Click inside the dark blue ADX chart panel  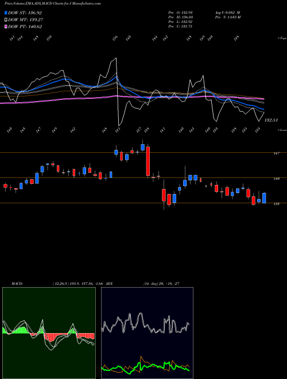click(147, 333)
